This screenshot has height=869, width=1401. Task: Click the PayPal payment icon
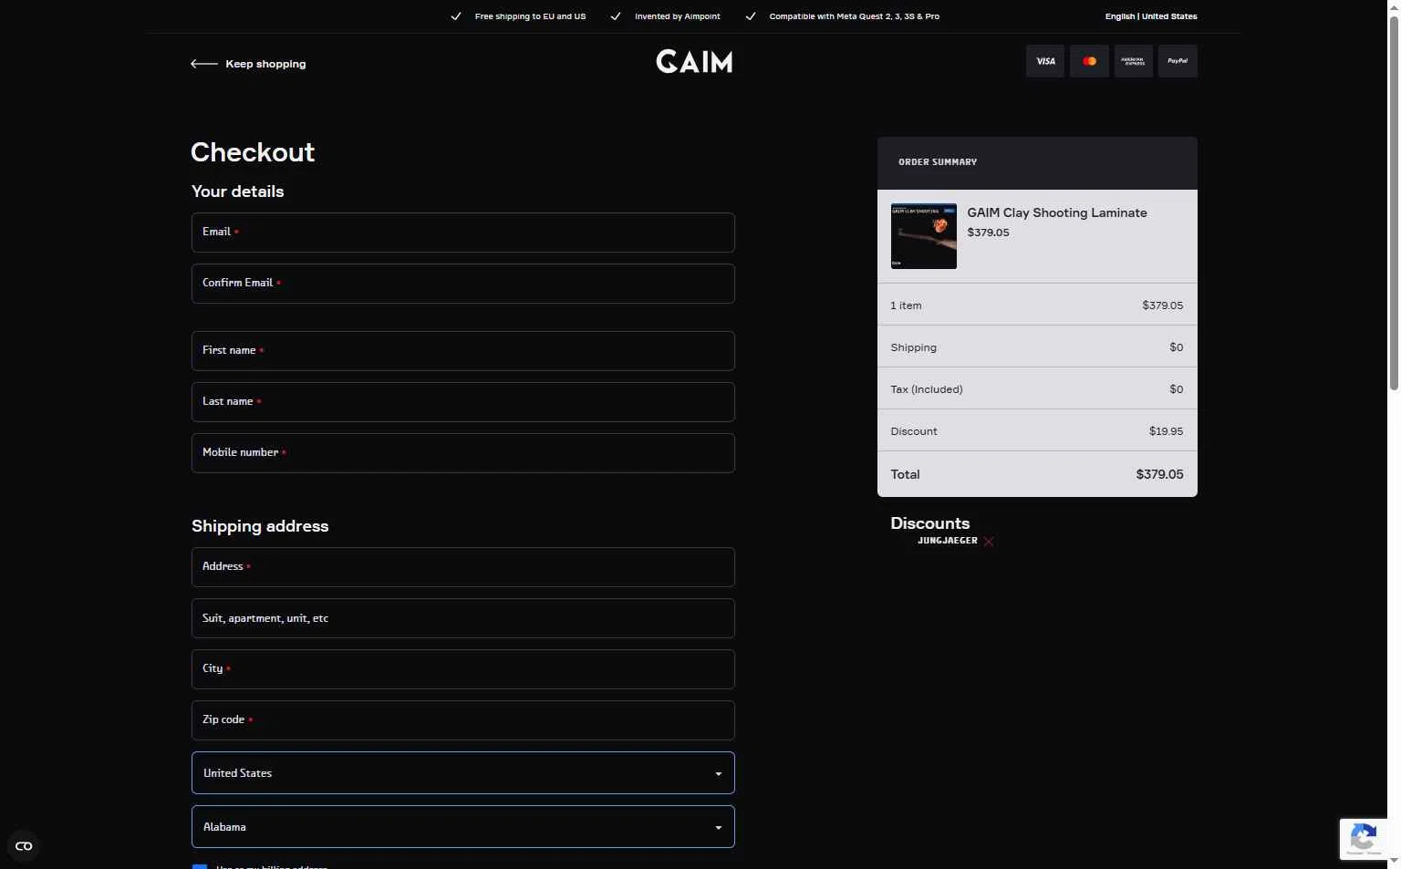[x=1178, y=61]
